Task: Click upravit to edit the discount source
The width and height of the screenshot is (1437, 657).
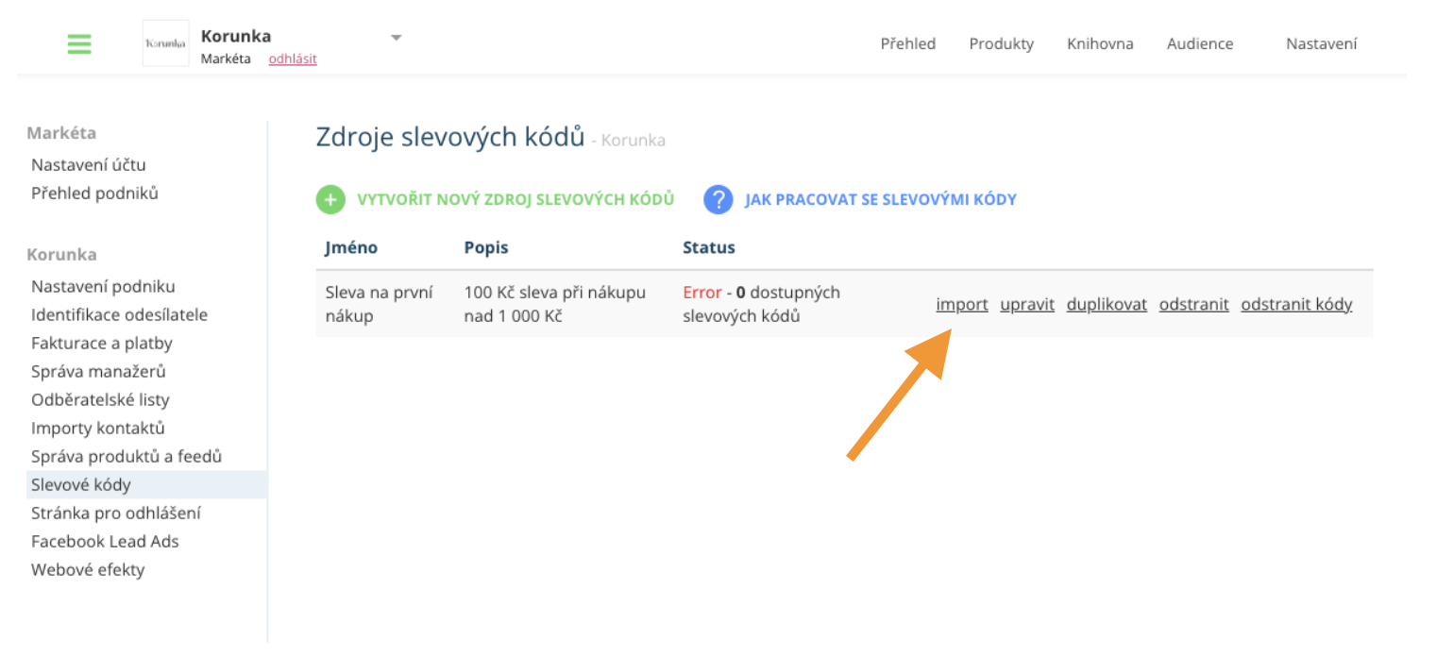Action: (x=1027, y=304)
